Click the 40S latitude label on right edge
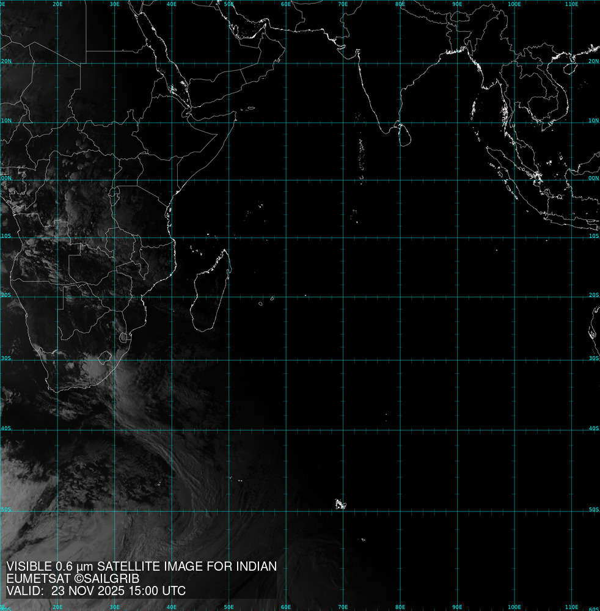Image resolution: width=600 pixels, height=611 pixels. coord(594,429)
